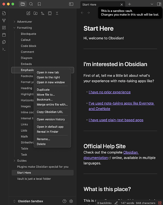Viewport: 163px width, 205px height.
Task: Toggle the left sidebar visibility
Action: [x=71, y=4]
